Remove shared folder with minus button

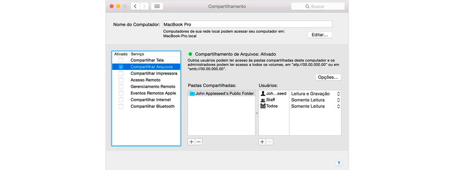[x=198, y=142]
